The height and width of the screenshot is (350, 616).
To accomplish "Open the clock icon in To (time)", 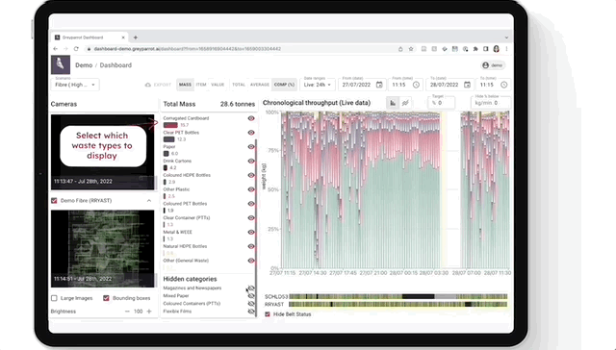I will point(504,85).
